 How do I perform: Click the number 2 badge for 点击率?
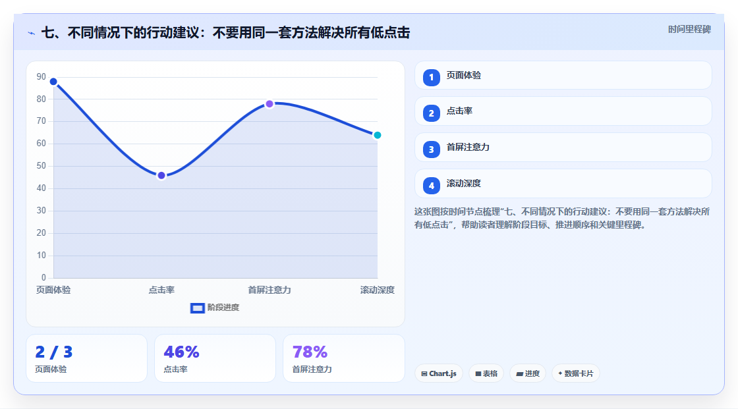point(431,113)
